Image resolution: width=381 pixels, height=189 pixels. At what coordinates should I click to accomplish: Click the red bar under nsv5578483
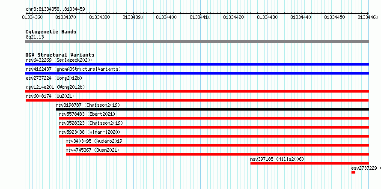click(x=214, y=118)
